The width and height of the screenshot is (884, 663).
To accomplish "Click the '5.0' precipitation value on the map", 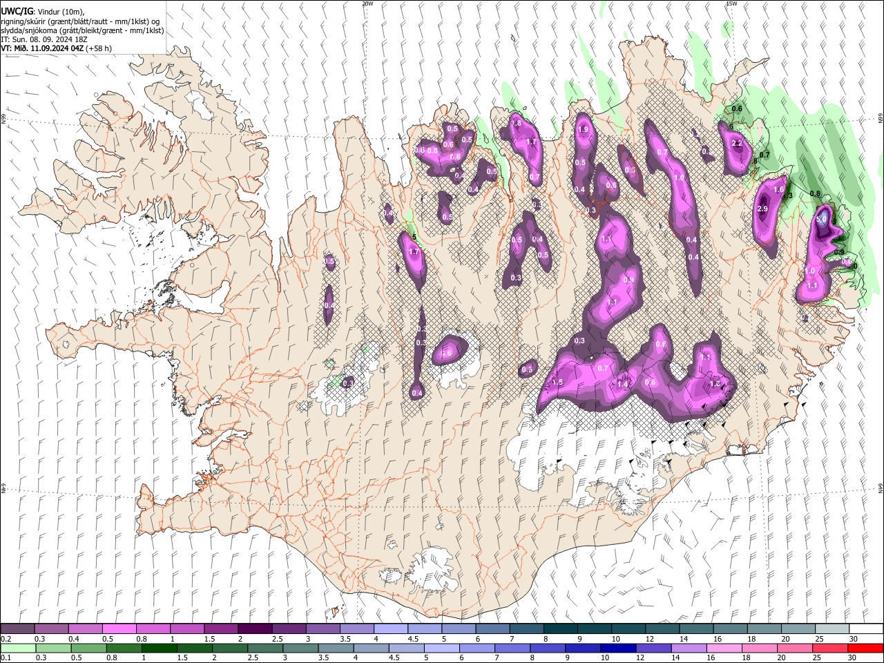I will (x=822, y=219).
